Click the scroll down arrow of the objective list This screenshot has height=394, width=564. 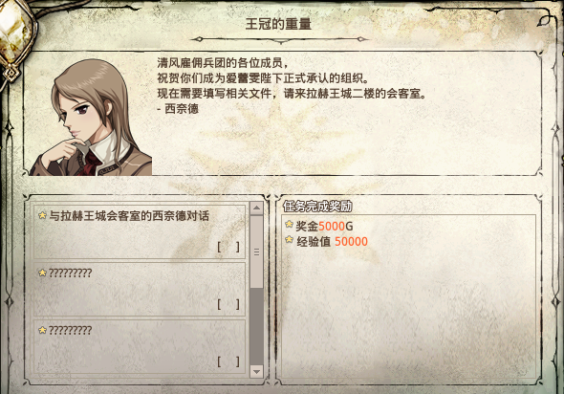click(256, 371)
